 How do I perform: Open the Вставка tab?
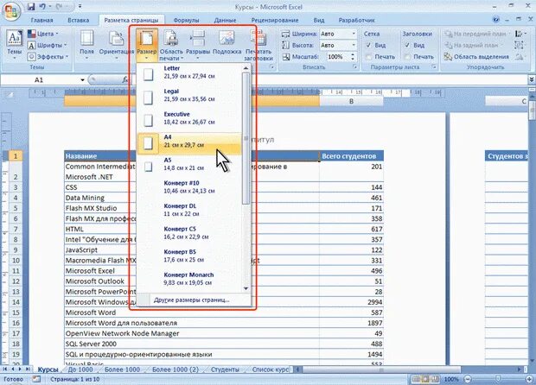pyautogui.click(x=79, y=20)
